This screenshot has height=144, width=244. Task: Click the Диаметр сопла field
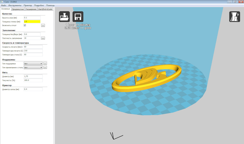[x=33, y=89]
